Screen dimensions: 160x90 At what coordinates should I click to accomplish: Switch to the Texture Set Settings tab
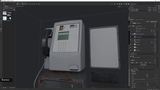(x=139, y=19)
